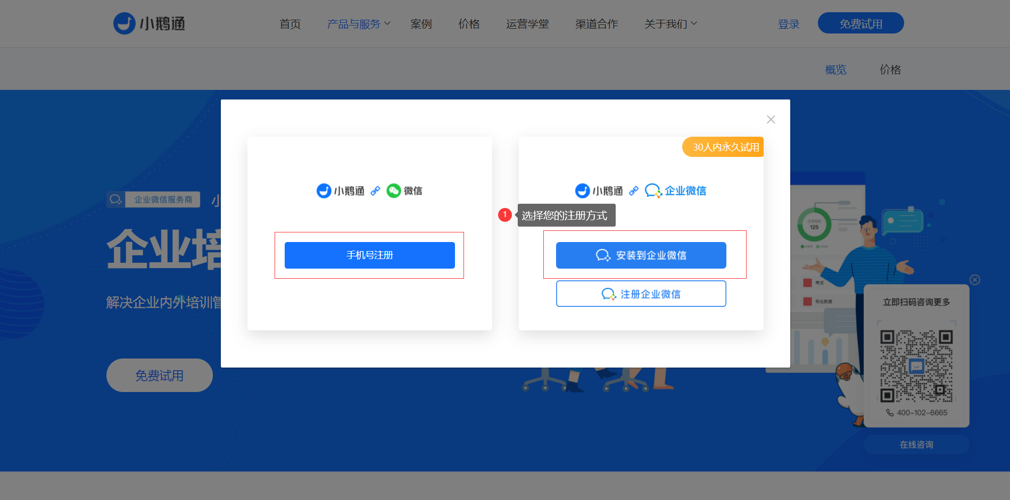1010x500 pixels.
Task: Switch to the 概览 tab
Action: (x=835, y=70)
